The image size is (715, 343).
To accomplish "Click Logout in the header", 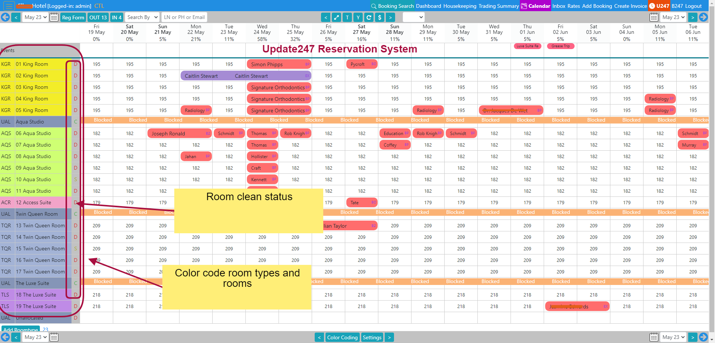I will pyautogui.click(x=693, y=6).
